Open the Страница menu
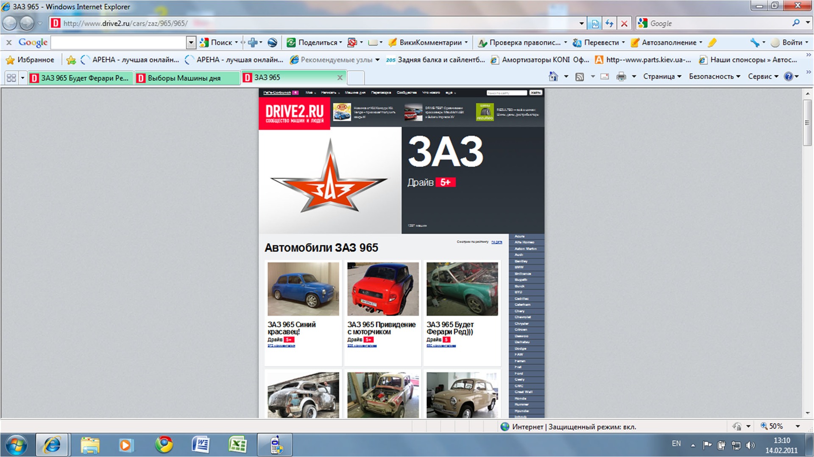Screen dimensions: 814x457 tap(662, 77)
